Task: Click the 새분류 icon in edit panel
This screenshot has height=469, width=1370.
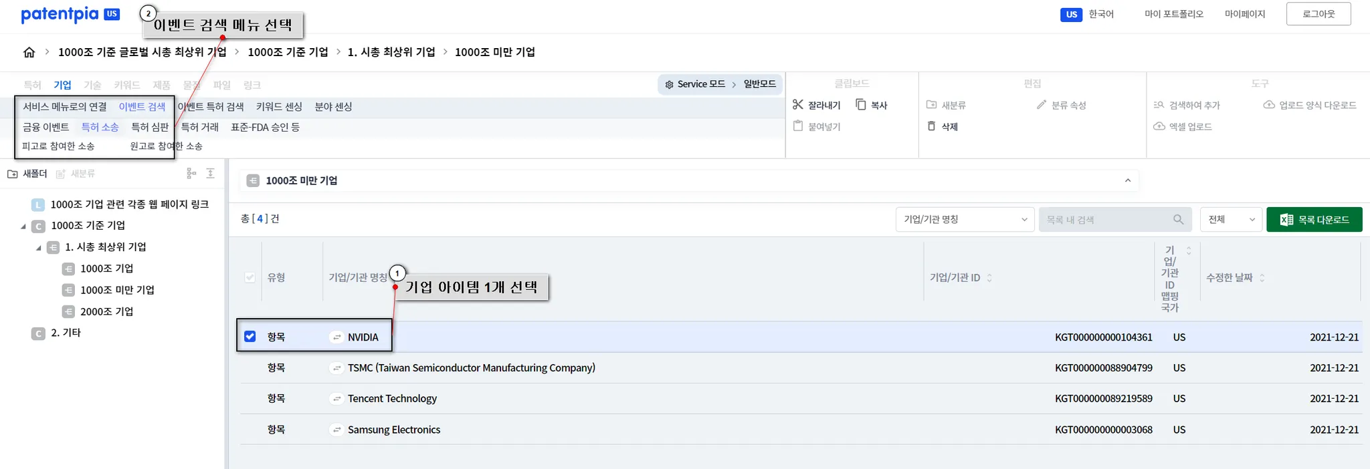Action: tap(931, 105)
